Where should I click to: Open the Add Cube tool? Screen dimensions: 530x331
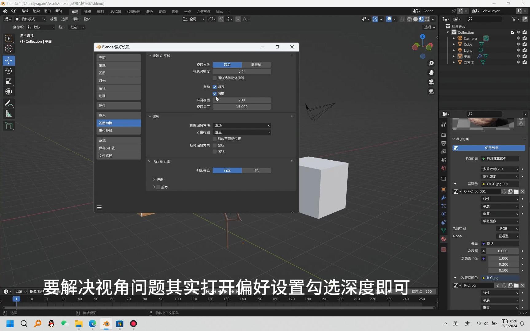click(9, 126)
